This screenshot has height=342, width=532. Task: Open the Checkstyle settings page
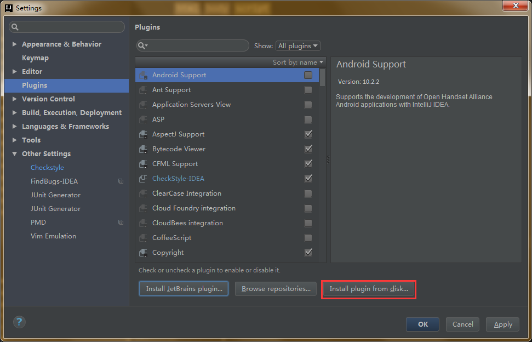(47, 167)
